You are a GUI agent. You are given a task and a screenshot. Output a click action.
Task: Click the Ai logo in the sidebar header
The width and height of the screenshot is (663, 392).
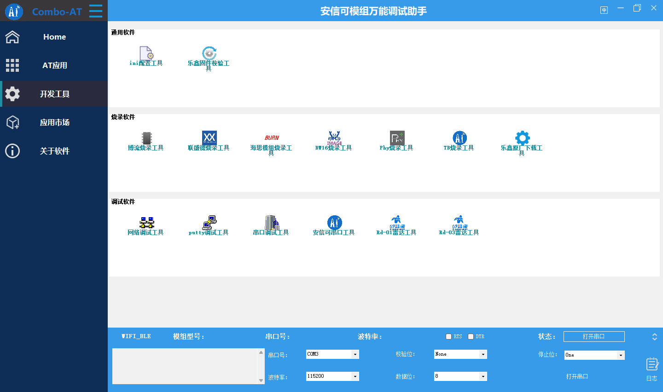pyautogui.click(x=14, y=11)
